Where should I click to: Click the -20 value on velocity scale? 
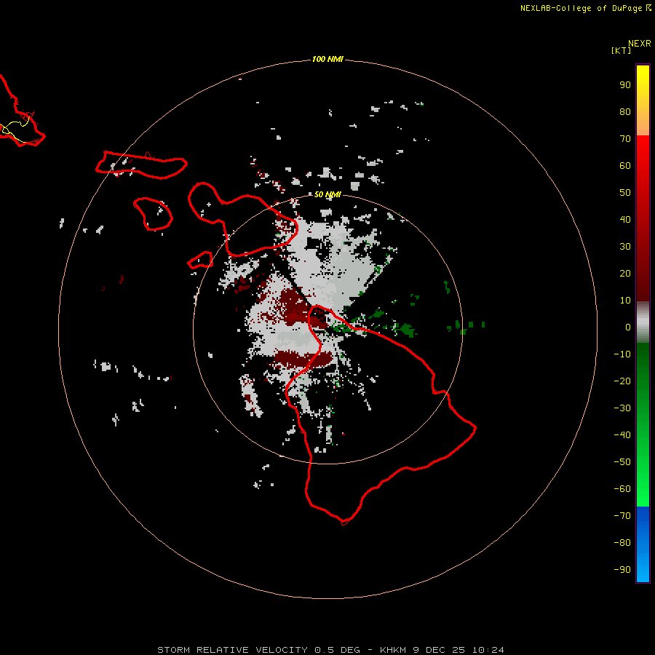(622, 381)
